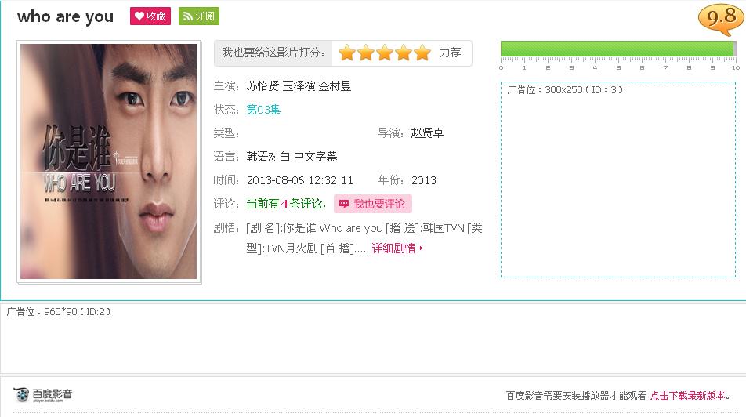The image size is (746, 417).
Task: Click the 百度影音 player logo
Action: 43,394
